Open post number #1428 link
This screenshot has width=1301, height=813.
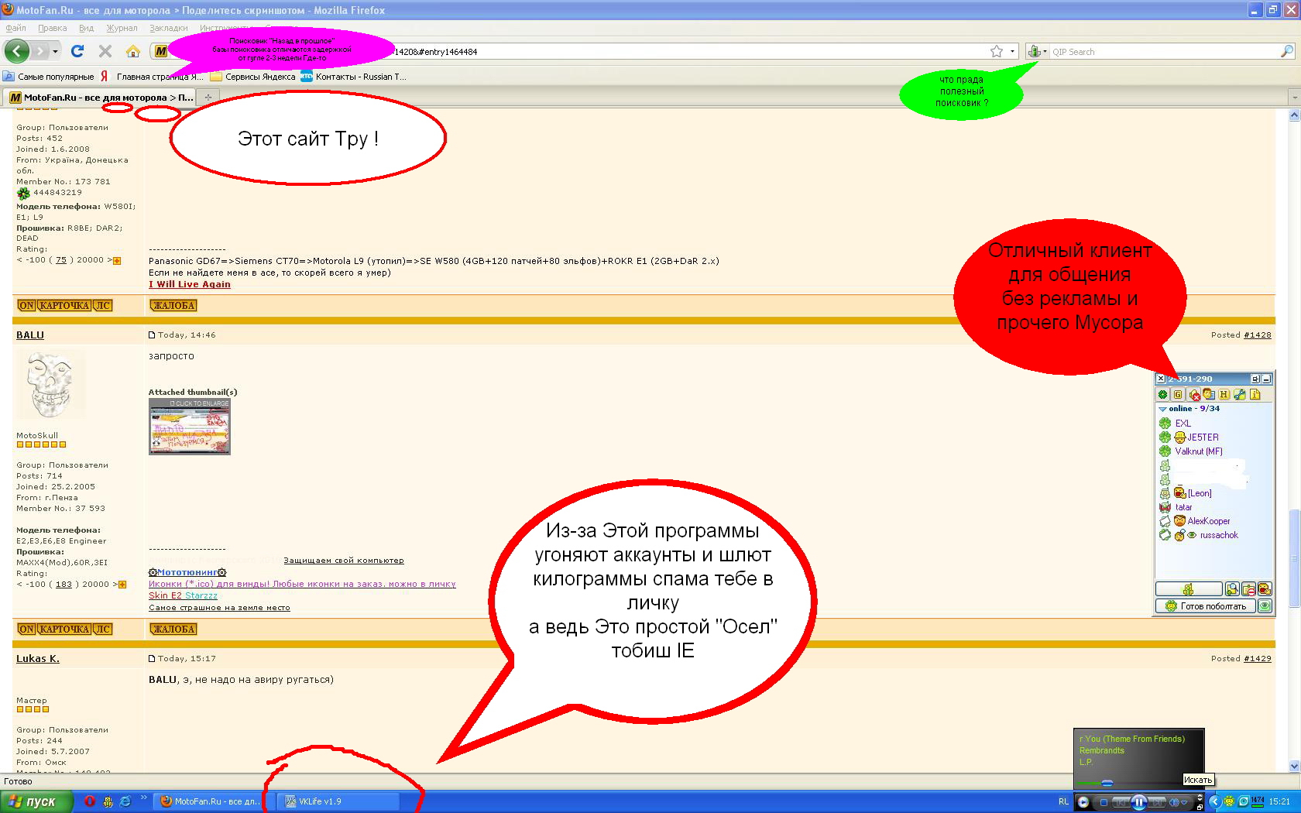pyautogui.click(x=1258, y=335)
